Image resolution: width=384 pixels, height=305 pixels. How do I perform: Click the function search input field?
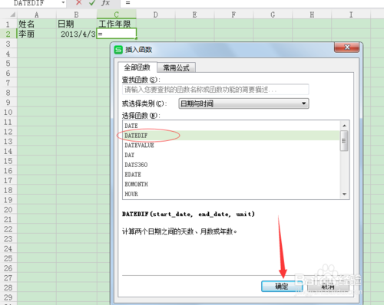(216, 90)
